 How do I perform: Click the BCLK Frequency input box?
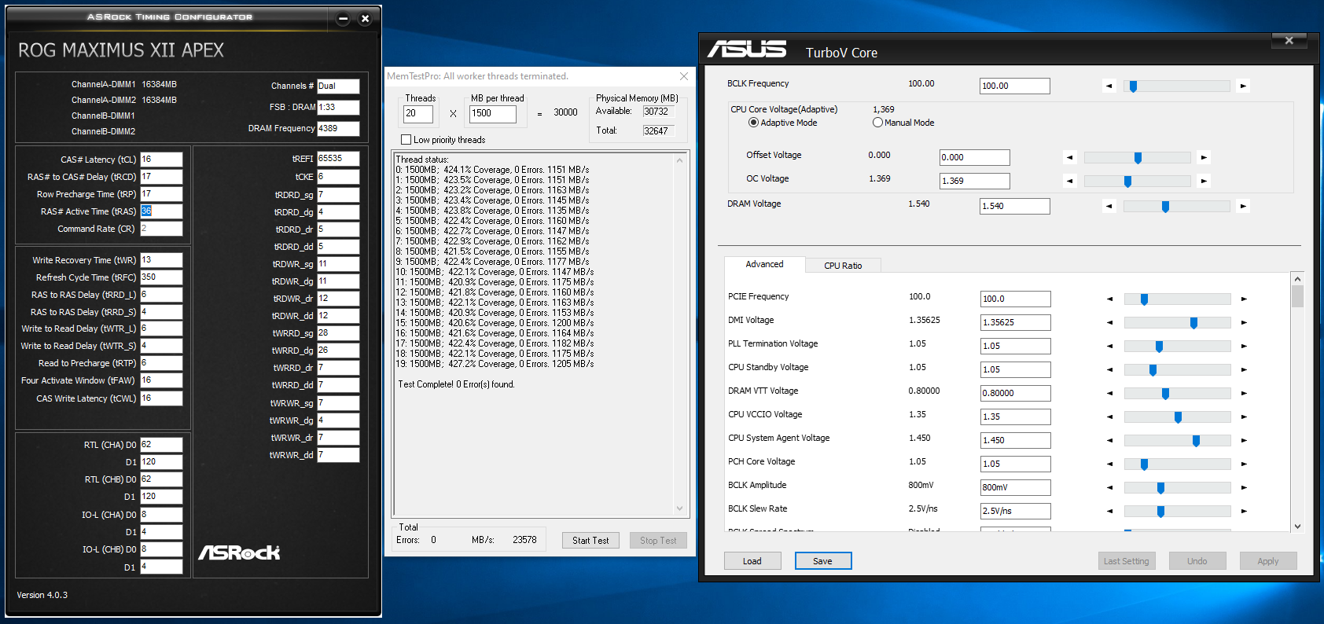[1014, 86]
